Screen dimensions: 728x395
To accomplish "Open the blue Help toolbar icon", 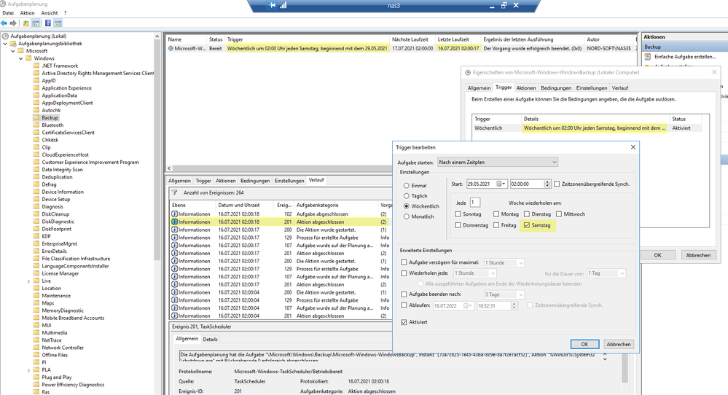I will point(48,23).
